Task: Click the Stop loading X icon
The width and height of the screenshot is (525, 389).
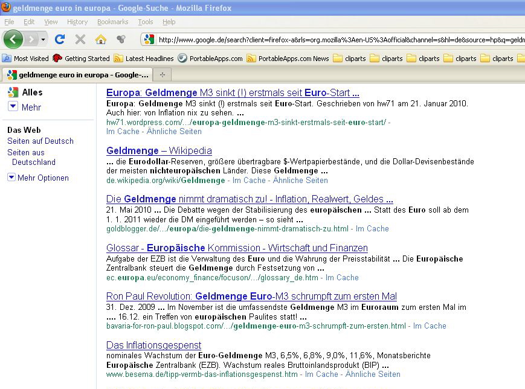Action: coord(80,39)
